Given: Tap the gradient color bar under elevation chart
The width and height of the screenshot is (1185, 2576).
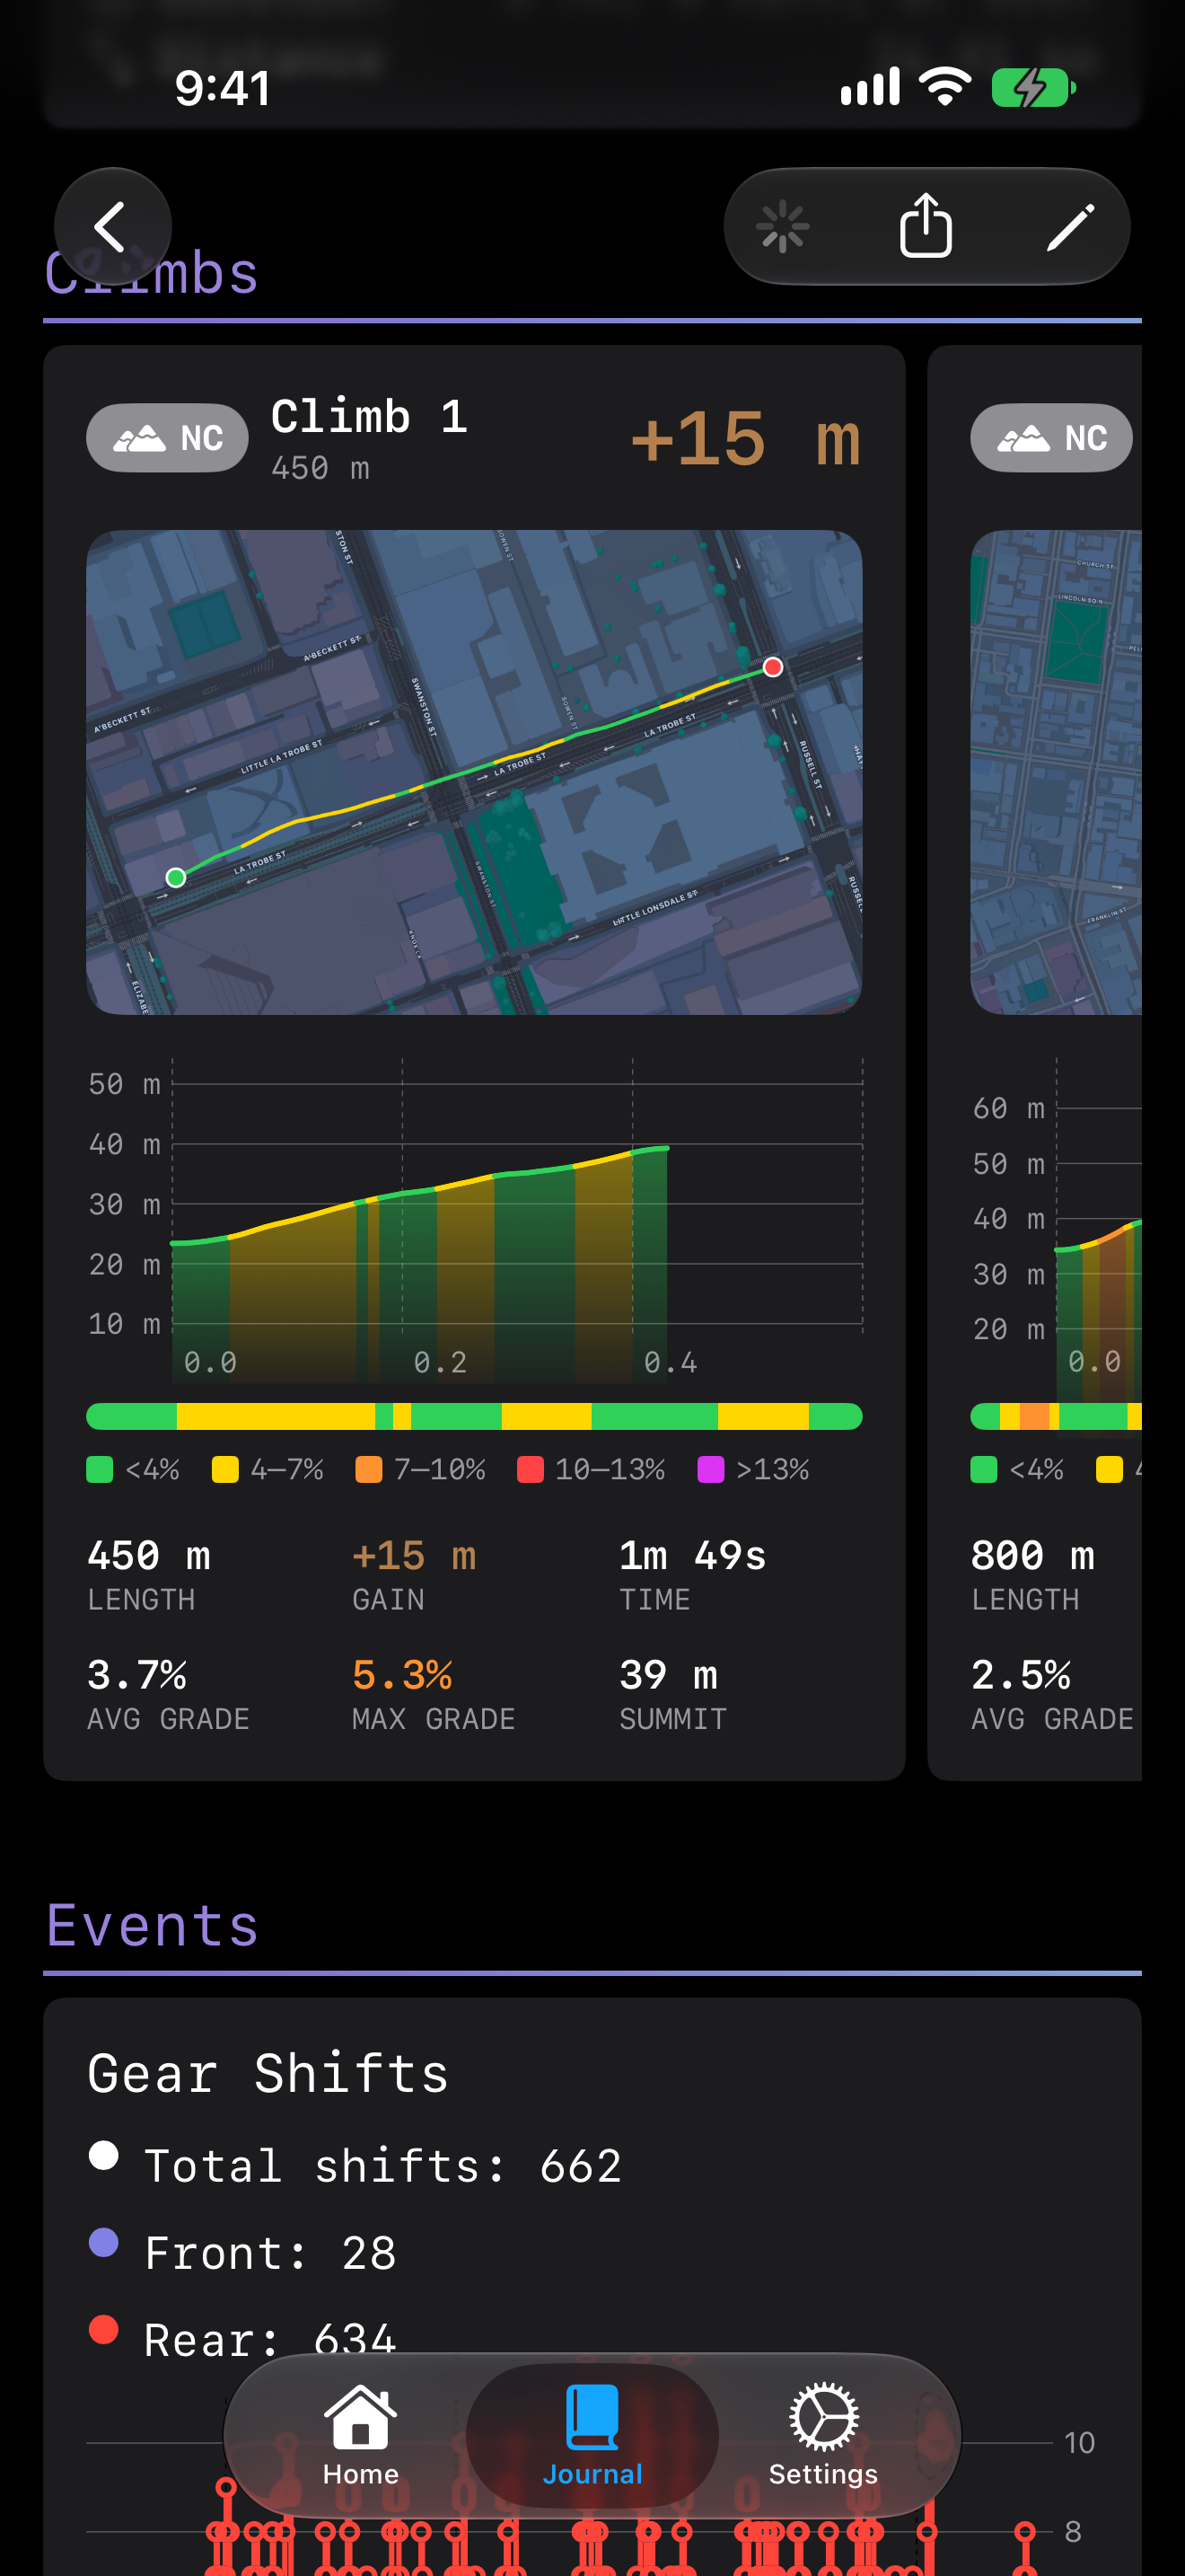Looking at the screenshot, I should pos(474,1416).
